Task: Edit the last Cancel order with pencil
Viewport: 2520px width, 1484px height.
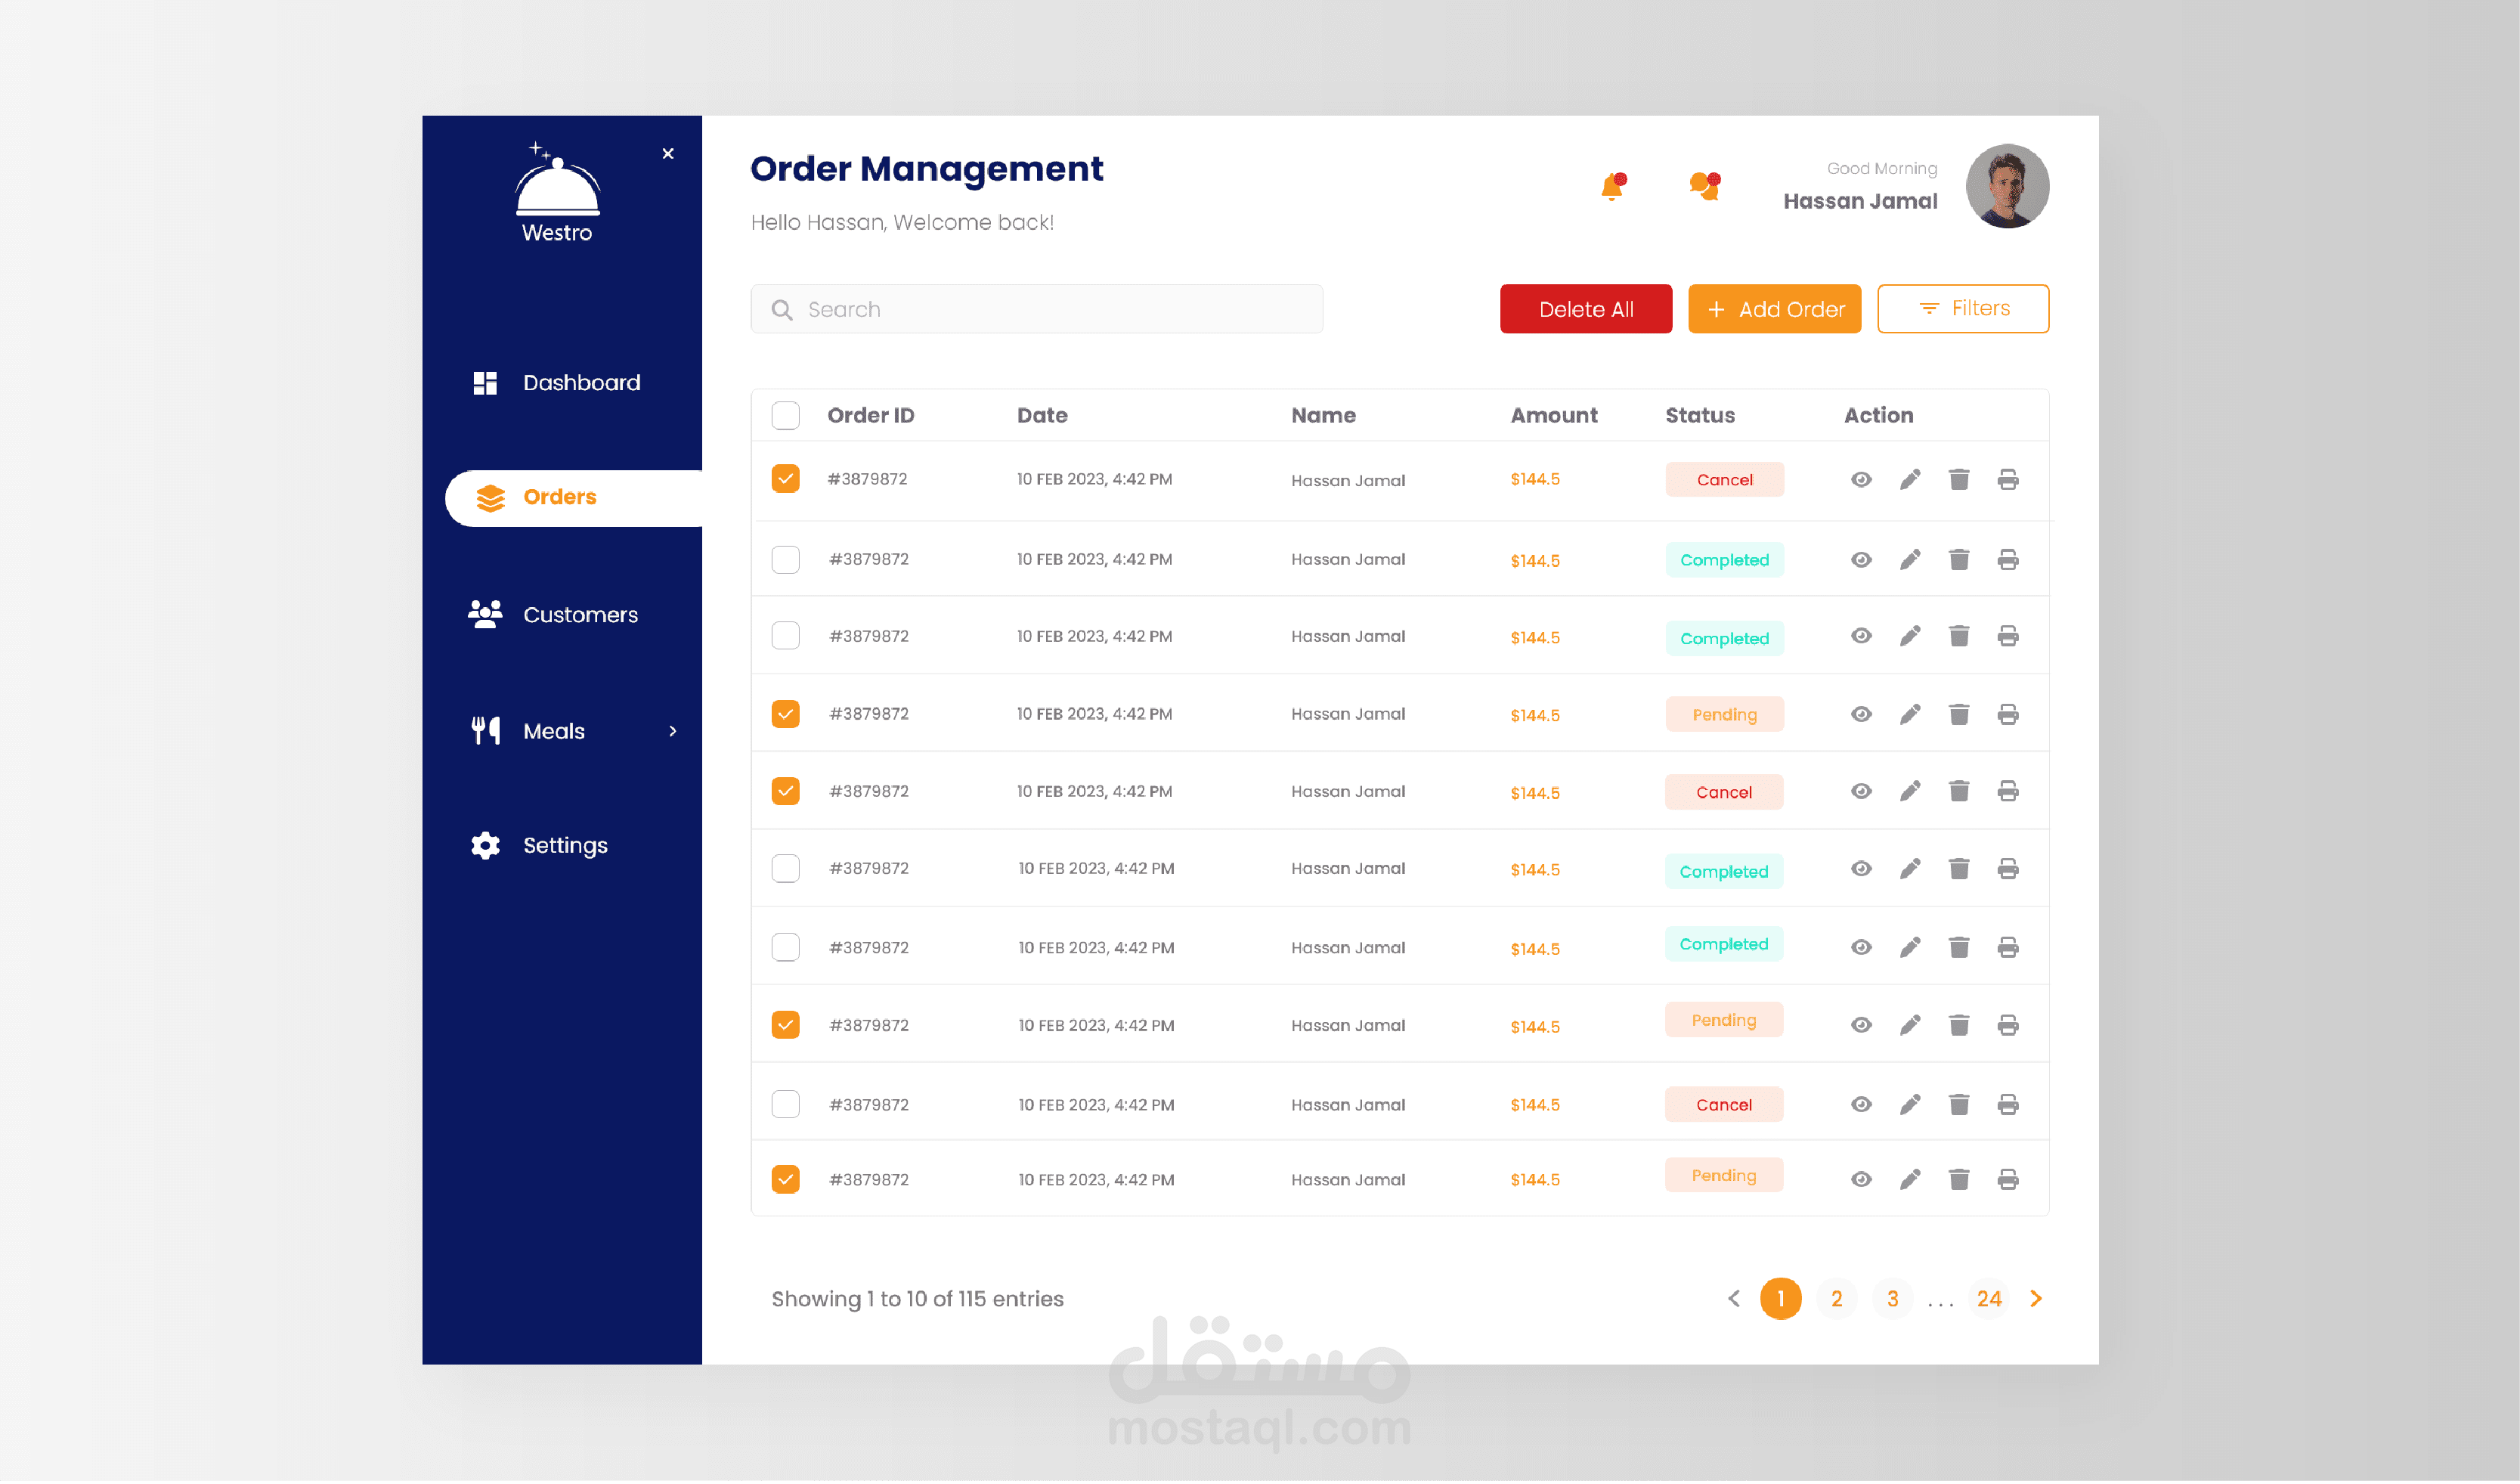Action: click(1909, 1105)
